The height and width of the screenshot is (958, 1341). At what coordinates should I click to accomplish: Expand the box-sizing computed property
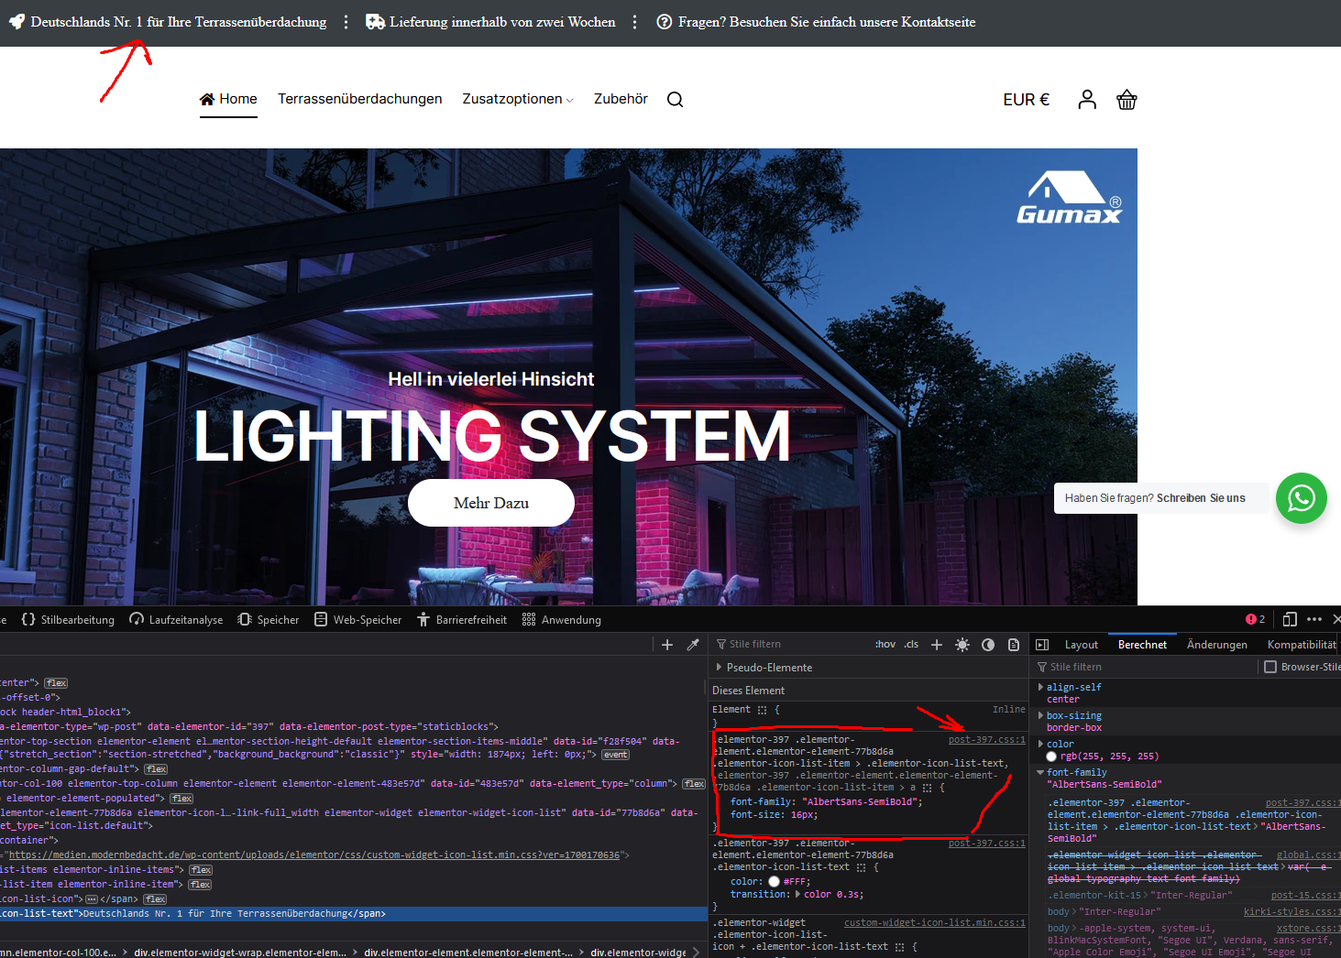coord(1040,715)
